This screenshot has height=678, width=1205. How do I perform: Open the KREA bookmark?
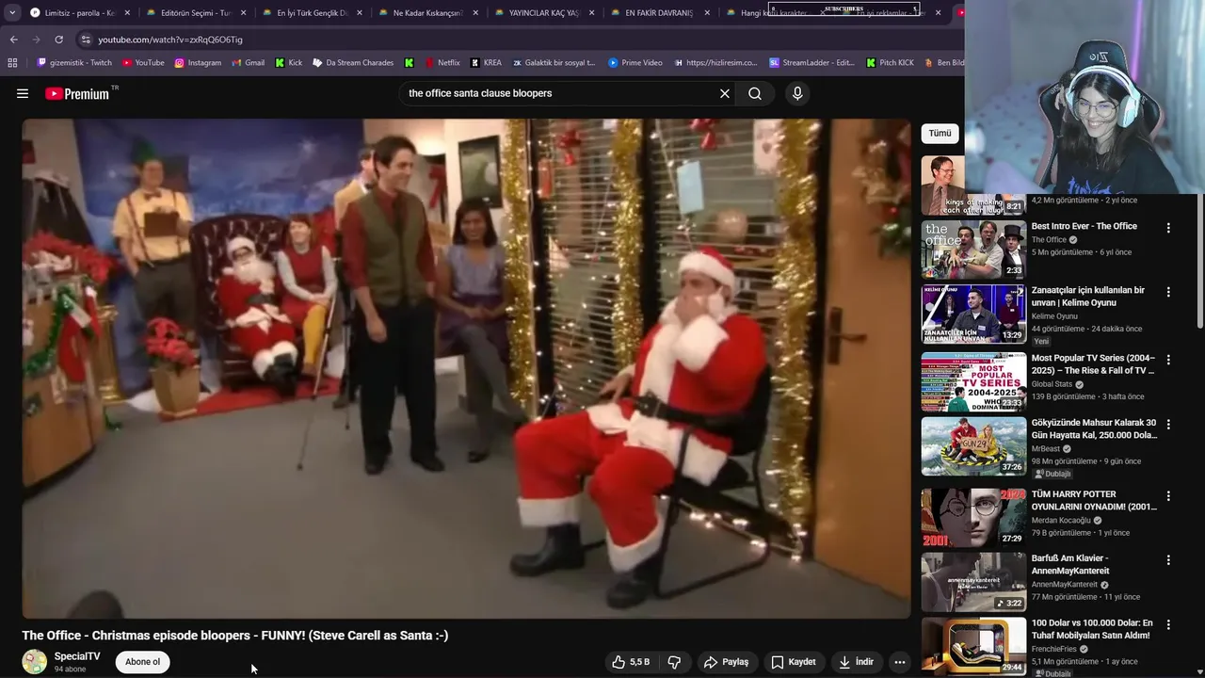(486, 63)
